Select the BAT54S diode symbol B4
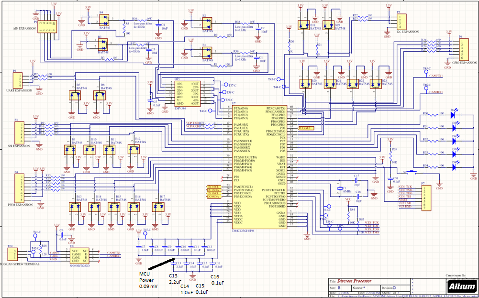 click(104, 20)
